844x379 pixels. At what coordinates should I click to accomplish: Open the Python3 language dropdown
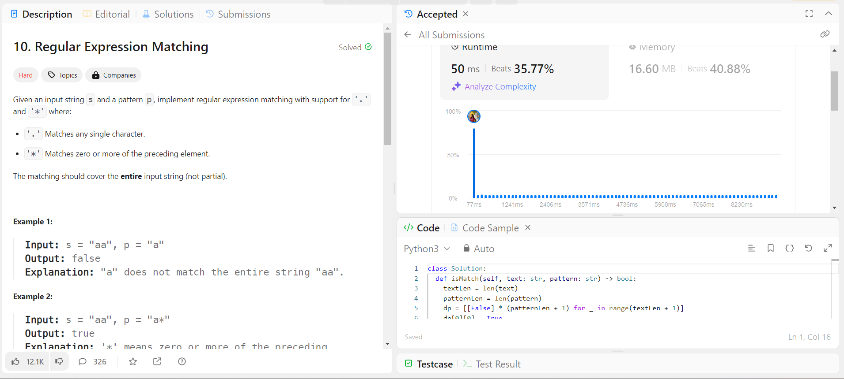[x=427, y=249]
